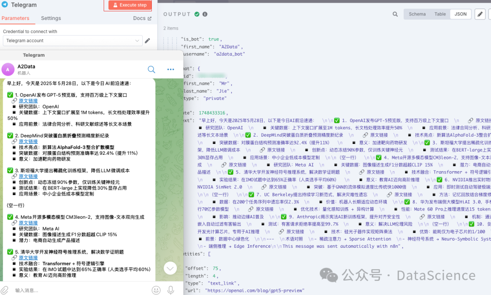The width and height of the screenshot is (491, 295).
Task: Click the JSON type value "text_link"
Action: click(222, 283)
